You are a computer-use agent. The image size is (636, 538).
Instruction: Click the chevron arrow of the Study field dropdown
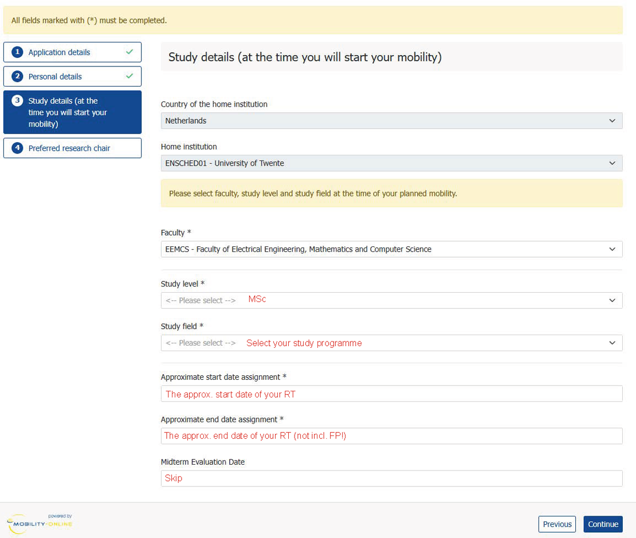612,343
